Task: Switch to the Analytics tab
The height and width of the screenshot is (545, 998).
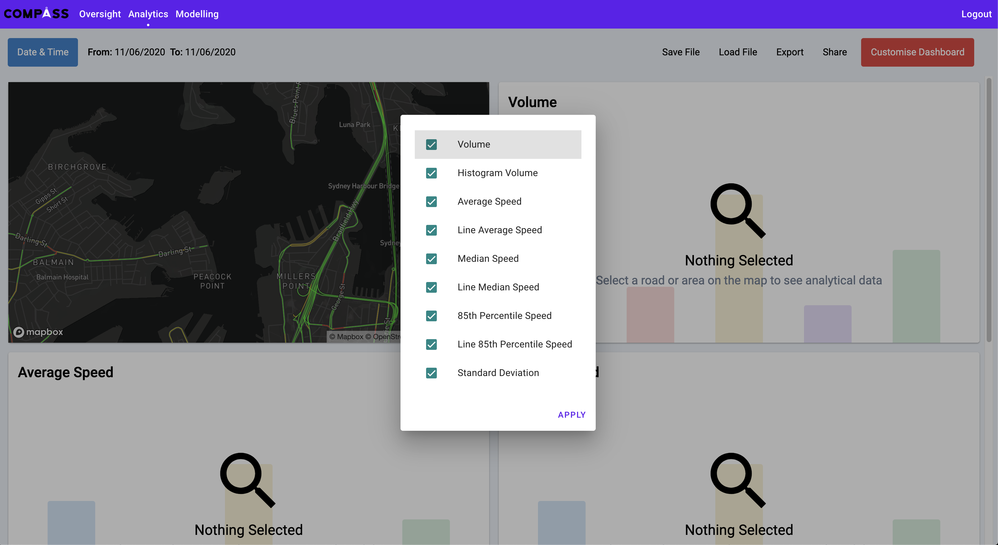Action: click(x=148, y=14)
